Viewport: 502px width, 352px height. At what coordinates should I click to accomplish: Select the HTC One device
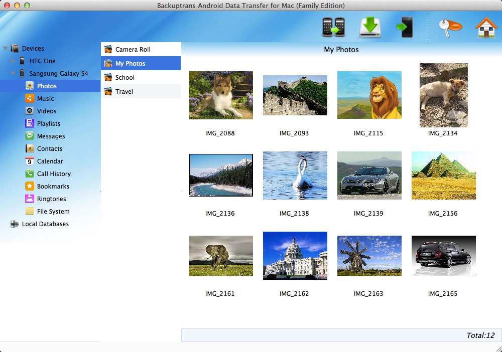coord(43,61)
